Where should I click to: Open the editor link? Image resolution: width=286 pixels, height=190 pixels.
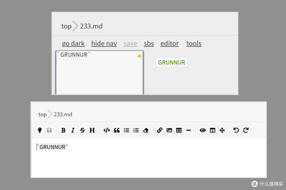169,44
